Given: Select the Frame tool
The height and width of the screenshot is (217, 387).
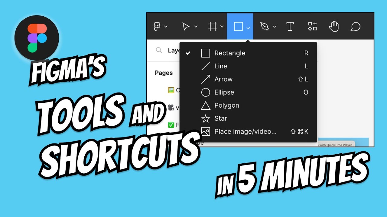Looking at the screenshot, I should (213, 27).
